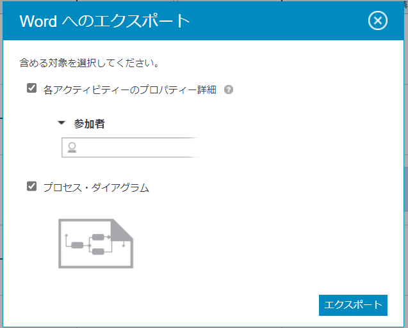Click dialog title Word へのエクスポート
Viewport: 408px width, 328px height.
pos(104,21)
